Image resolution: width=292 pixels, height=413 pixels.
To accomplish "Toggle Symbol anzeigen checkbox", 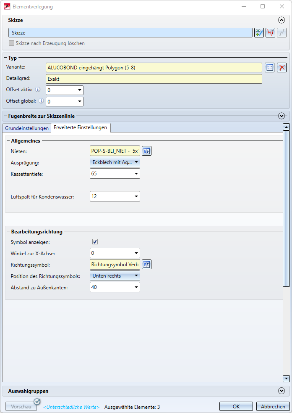I will pos(95,242).
